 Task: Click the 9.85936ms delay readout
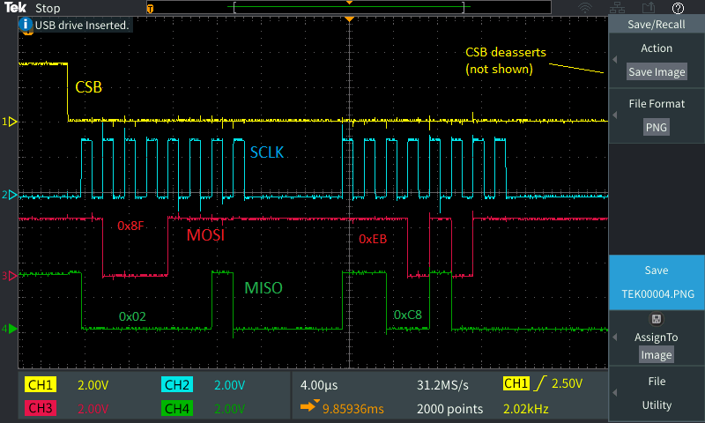pyautogui.click(x=353, y=409)
